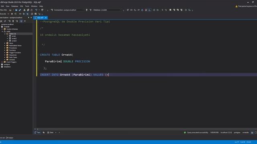Screen dimensions: 257x144
Task: Select the Sequences folder
Action: pyautogui.click(x=13, y=55)
